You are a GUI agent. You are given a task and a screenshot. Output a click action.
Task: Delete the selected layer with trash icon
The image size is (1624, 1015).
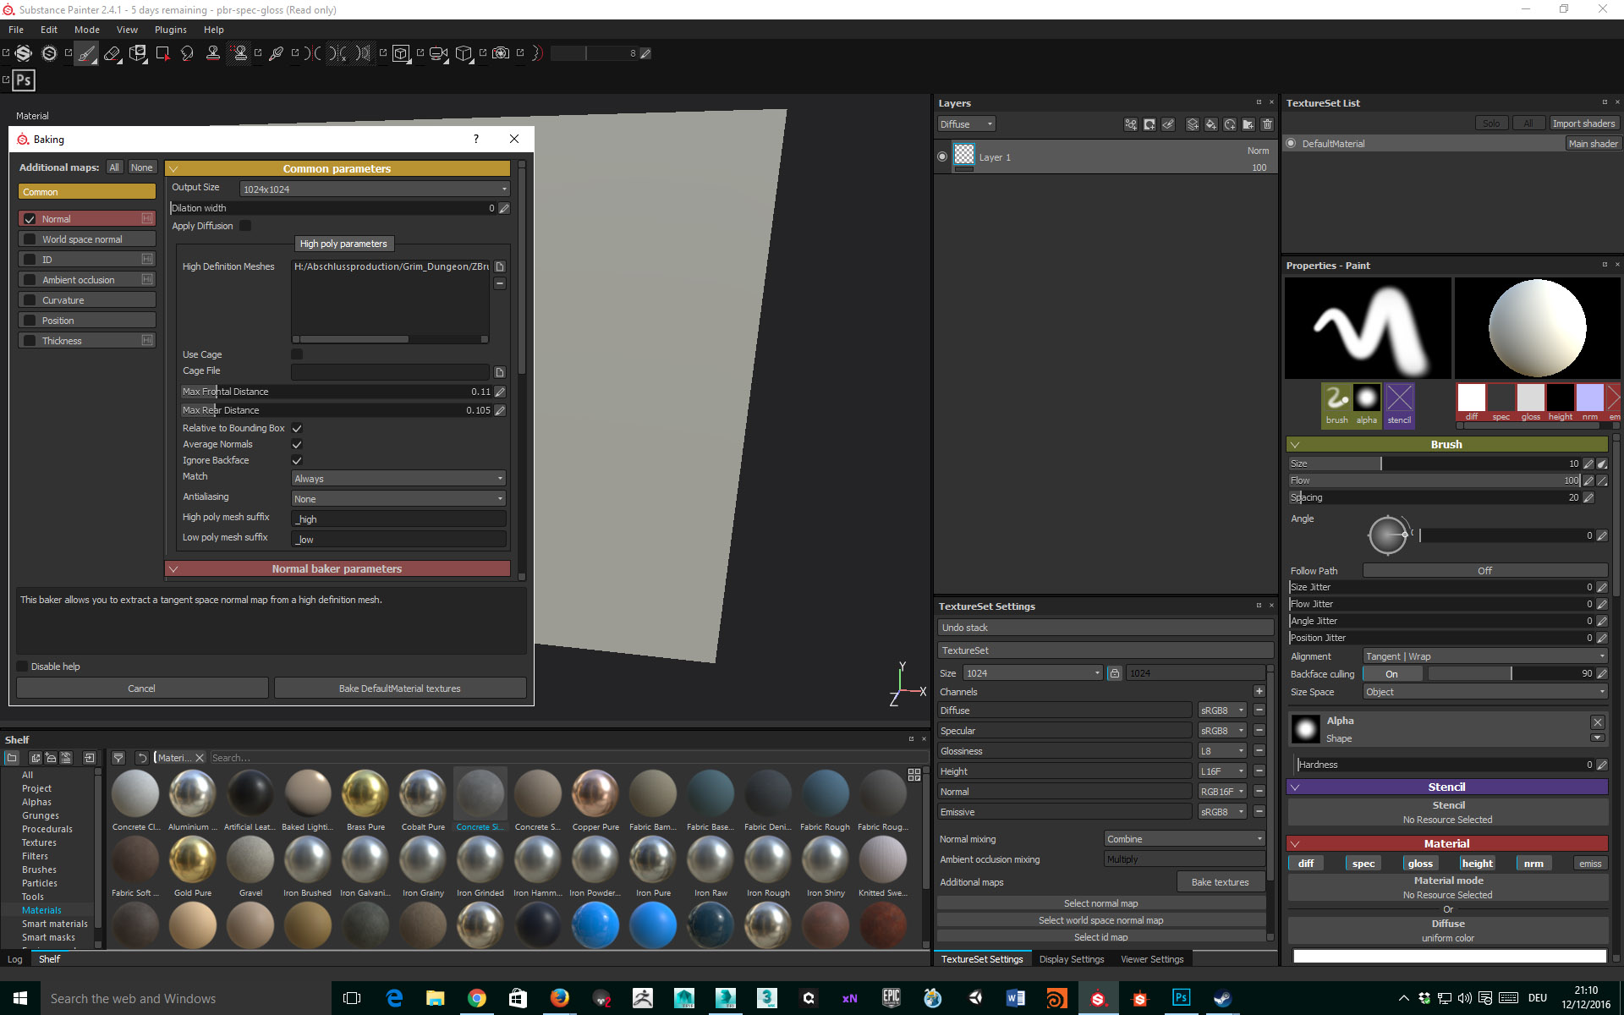pyautogui.click(x=1267, y=124)
